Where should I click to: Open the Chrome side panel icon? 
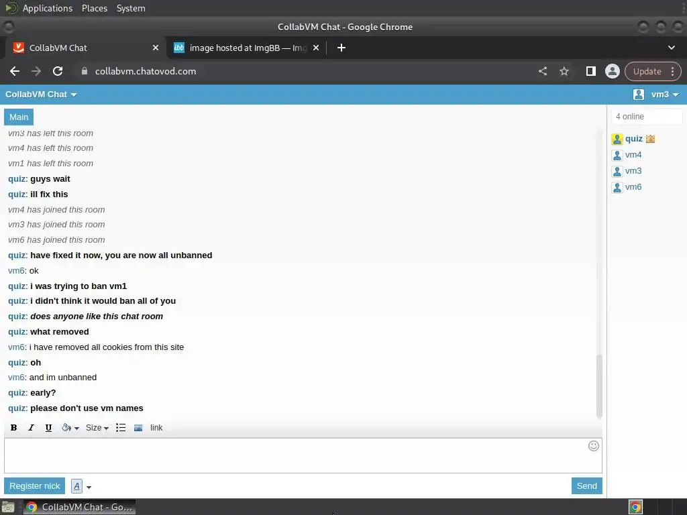tap(590, 71)
